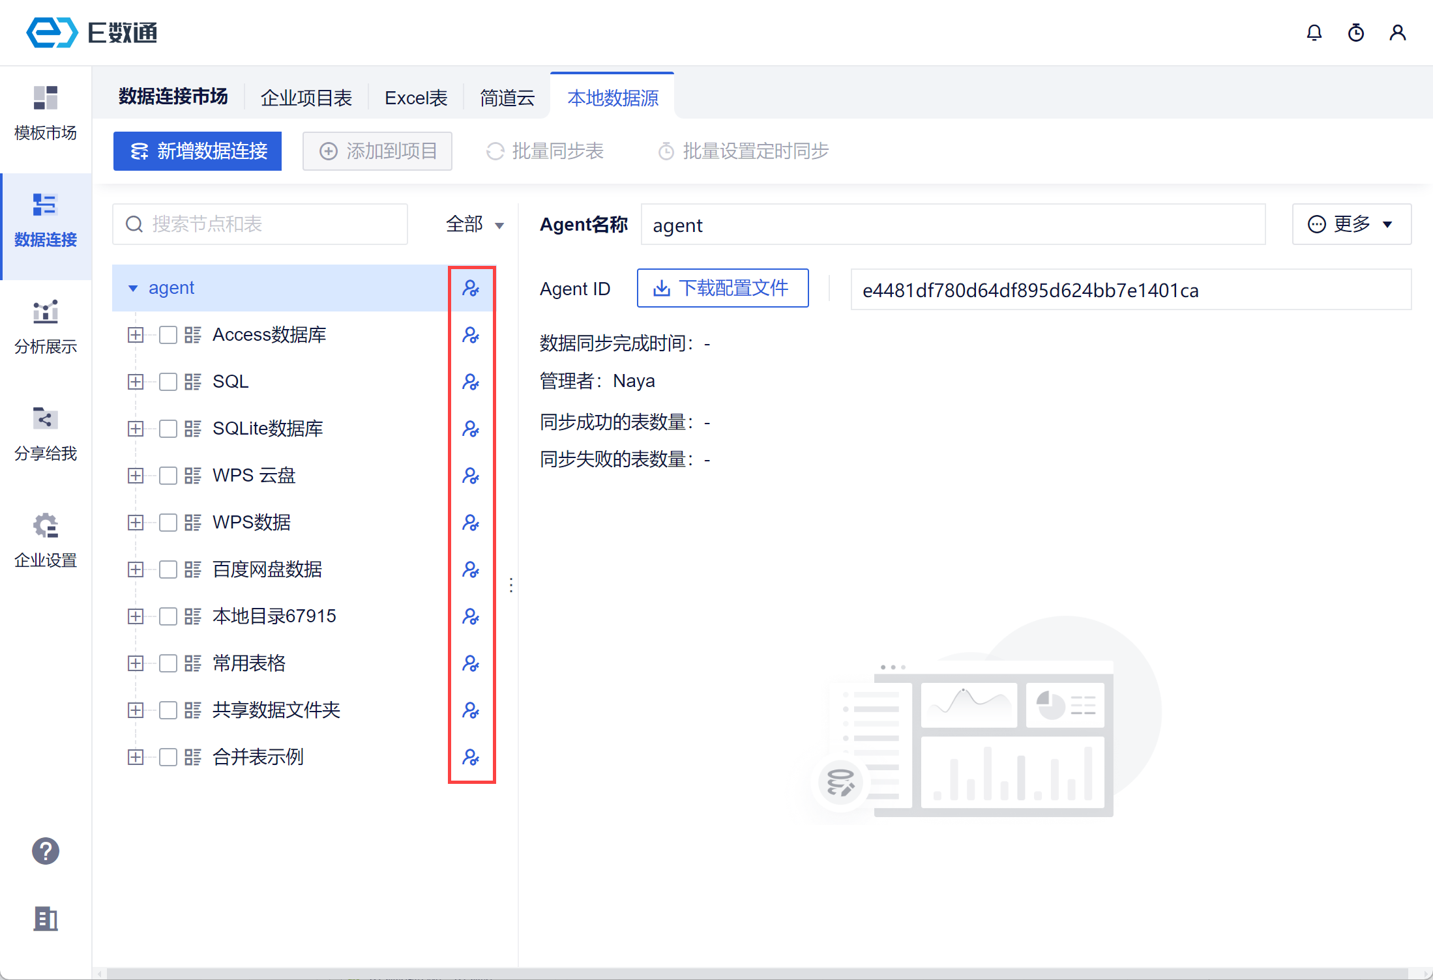Open the 全部 filter dropdown
Screen dimensions: 1433x980
pyautogui.click(x=475, y=225)
